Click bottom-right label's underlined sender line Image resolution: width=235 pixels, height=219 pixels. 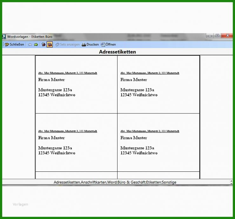pyautogui.click(x=150, y=131)
